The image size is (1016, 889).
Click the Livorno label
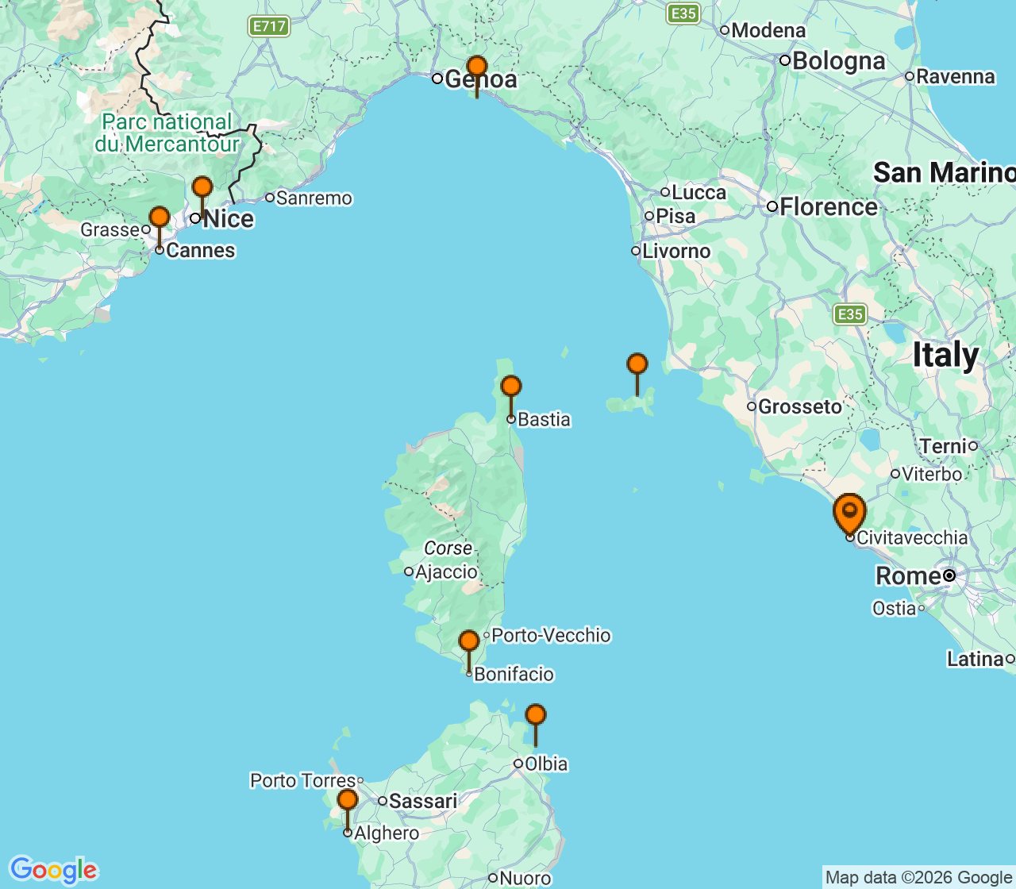coord(676,252)
